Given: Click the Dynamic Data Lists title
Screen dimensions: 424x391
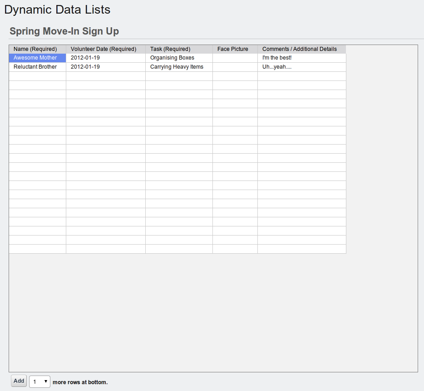Looking at the screenshot, I should coord(57,10).
